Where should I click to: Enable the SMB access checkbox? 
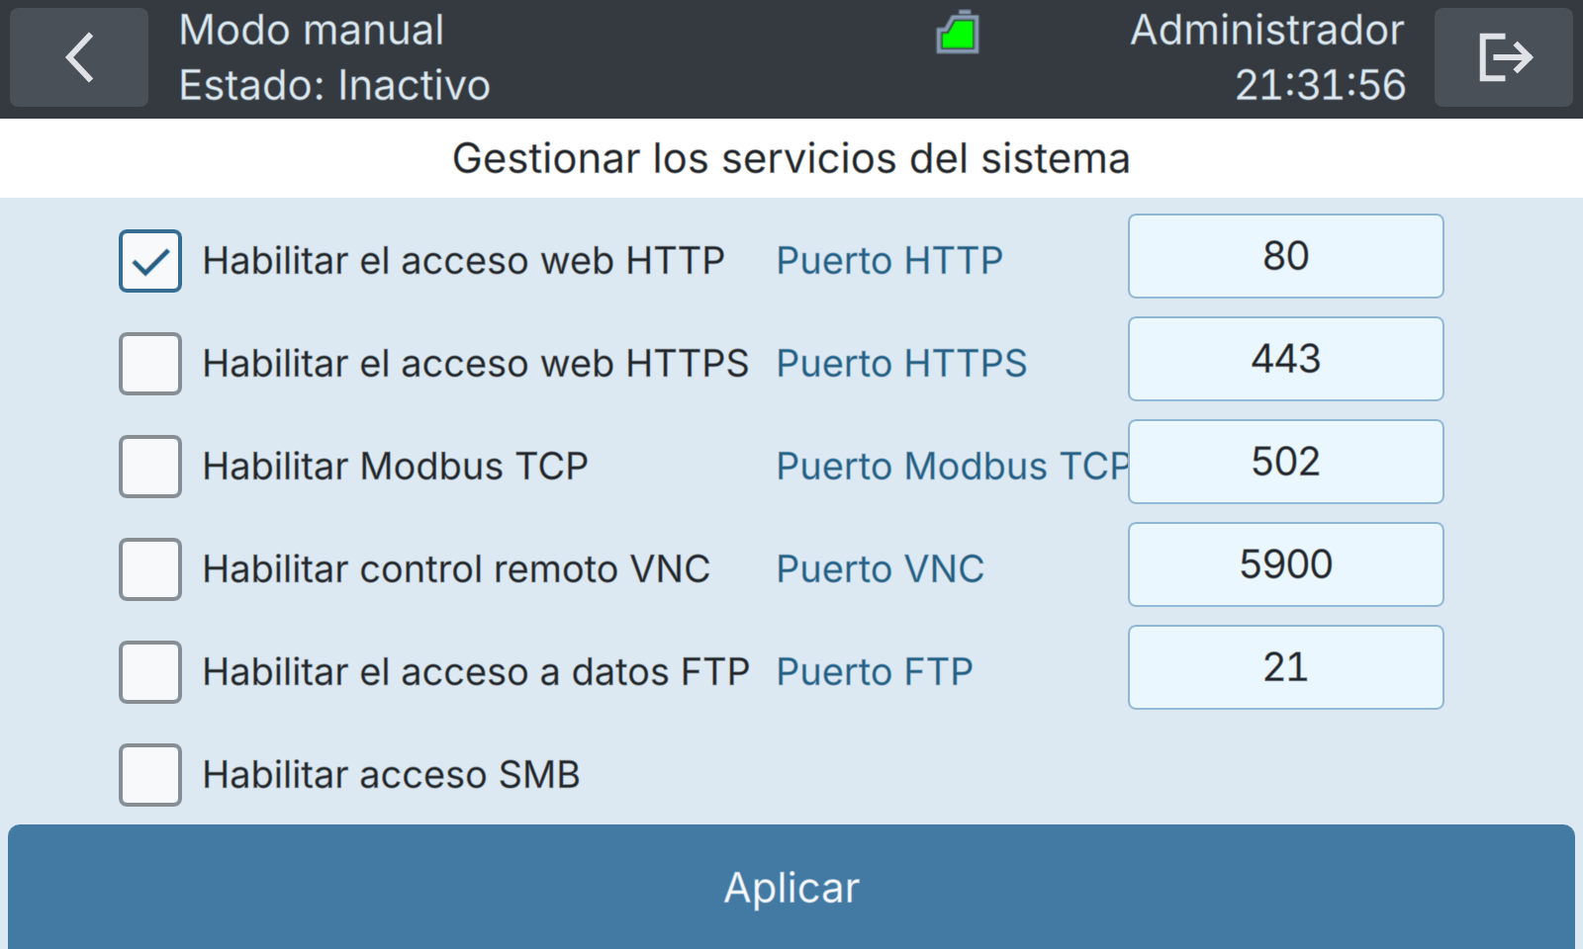[x=150, y=775]
